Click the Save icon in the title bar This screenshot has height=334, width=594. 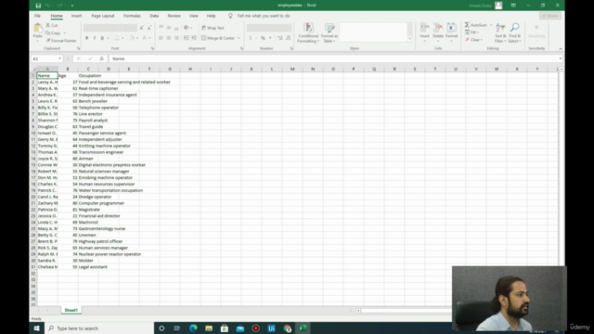click(38, 6)
